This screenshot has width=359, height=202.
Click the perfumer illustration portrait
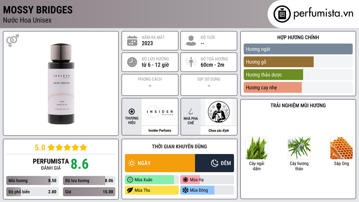coord(219,112)
